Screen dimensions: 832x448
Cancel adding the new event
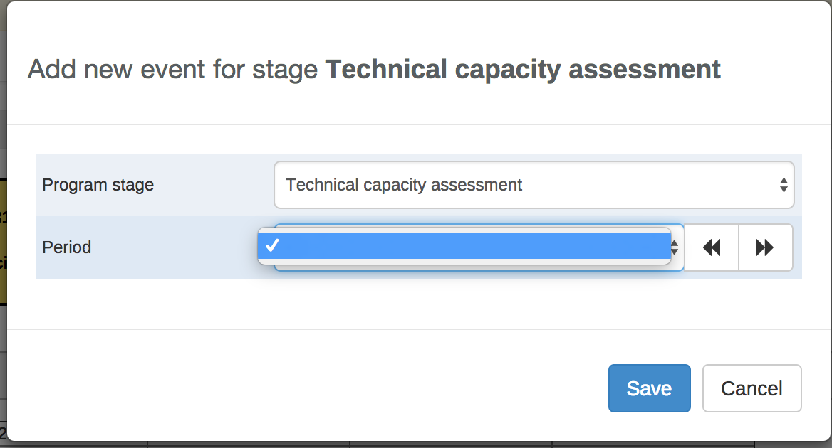[752, 388]
